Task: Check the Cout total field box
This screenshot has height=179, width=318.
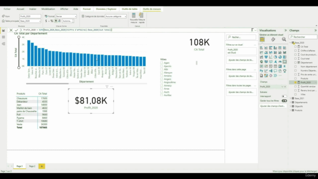Action: (x=296, y=59)
